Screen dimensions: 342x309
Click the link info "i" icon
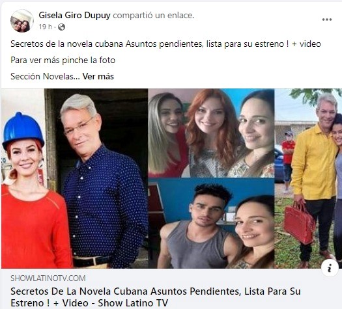coord(330,268)
